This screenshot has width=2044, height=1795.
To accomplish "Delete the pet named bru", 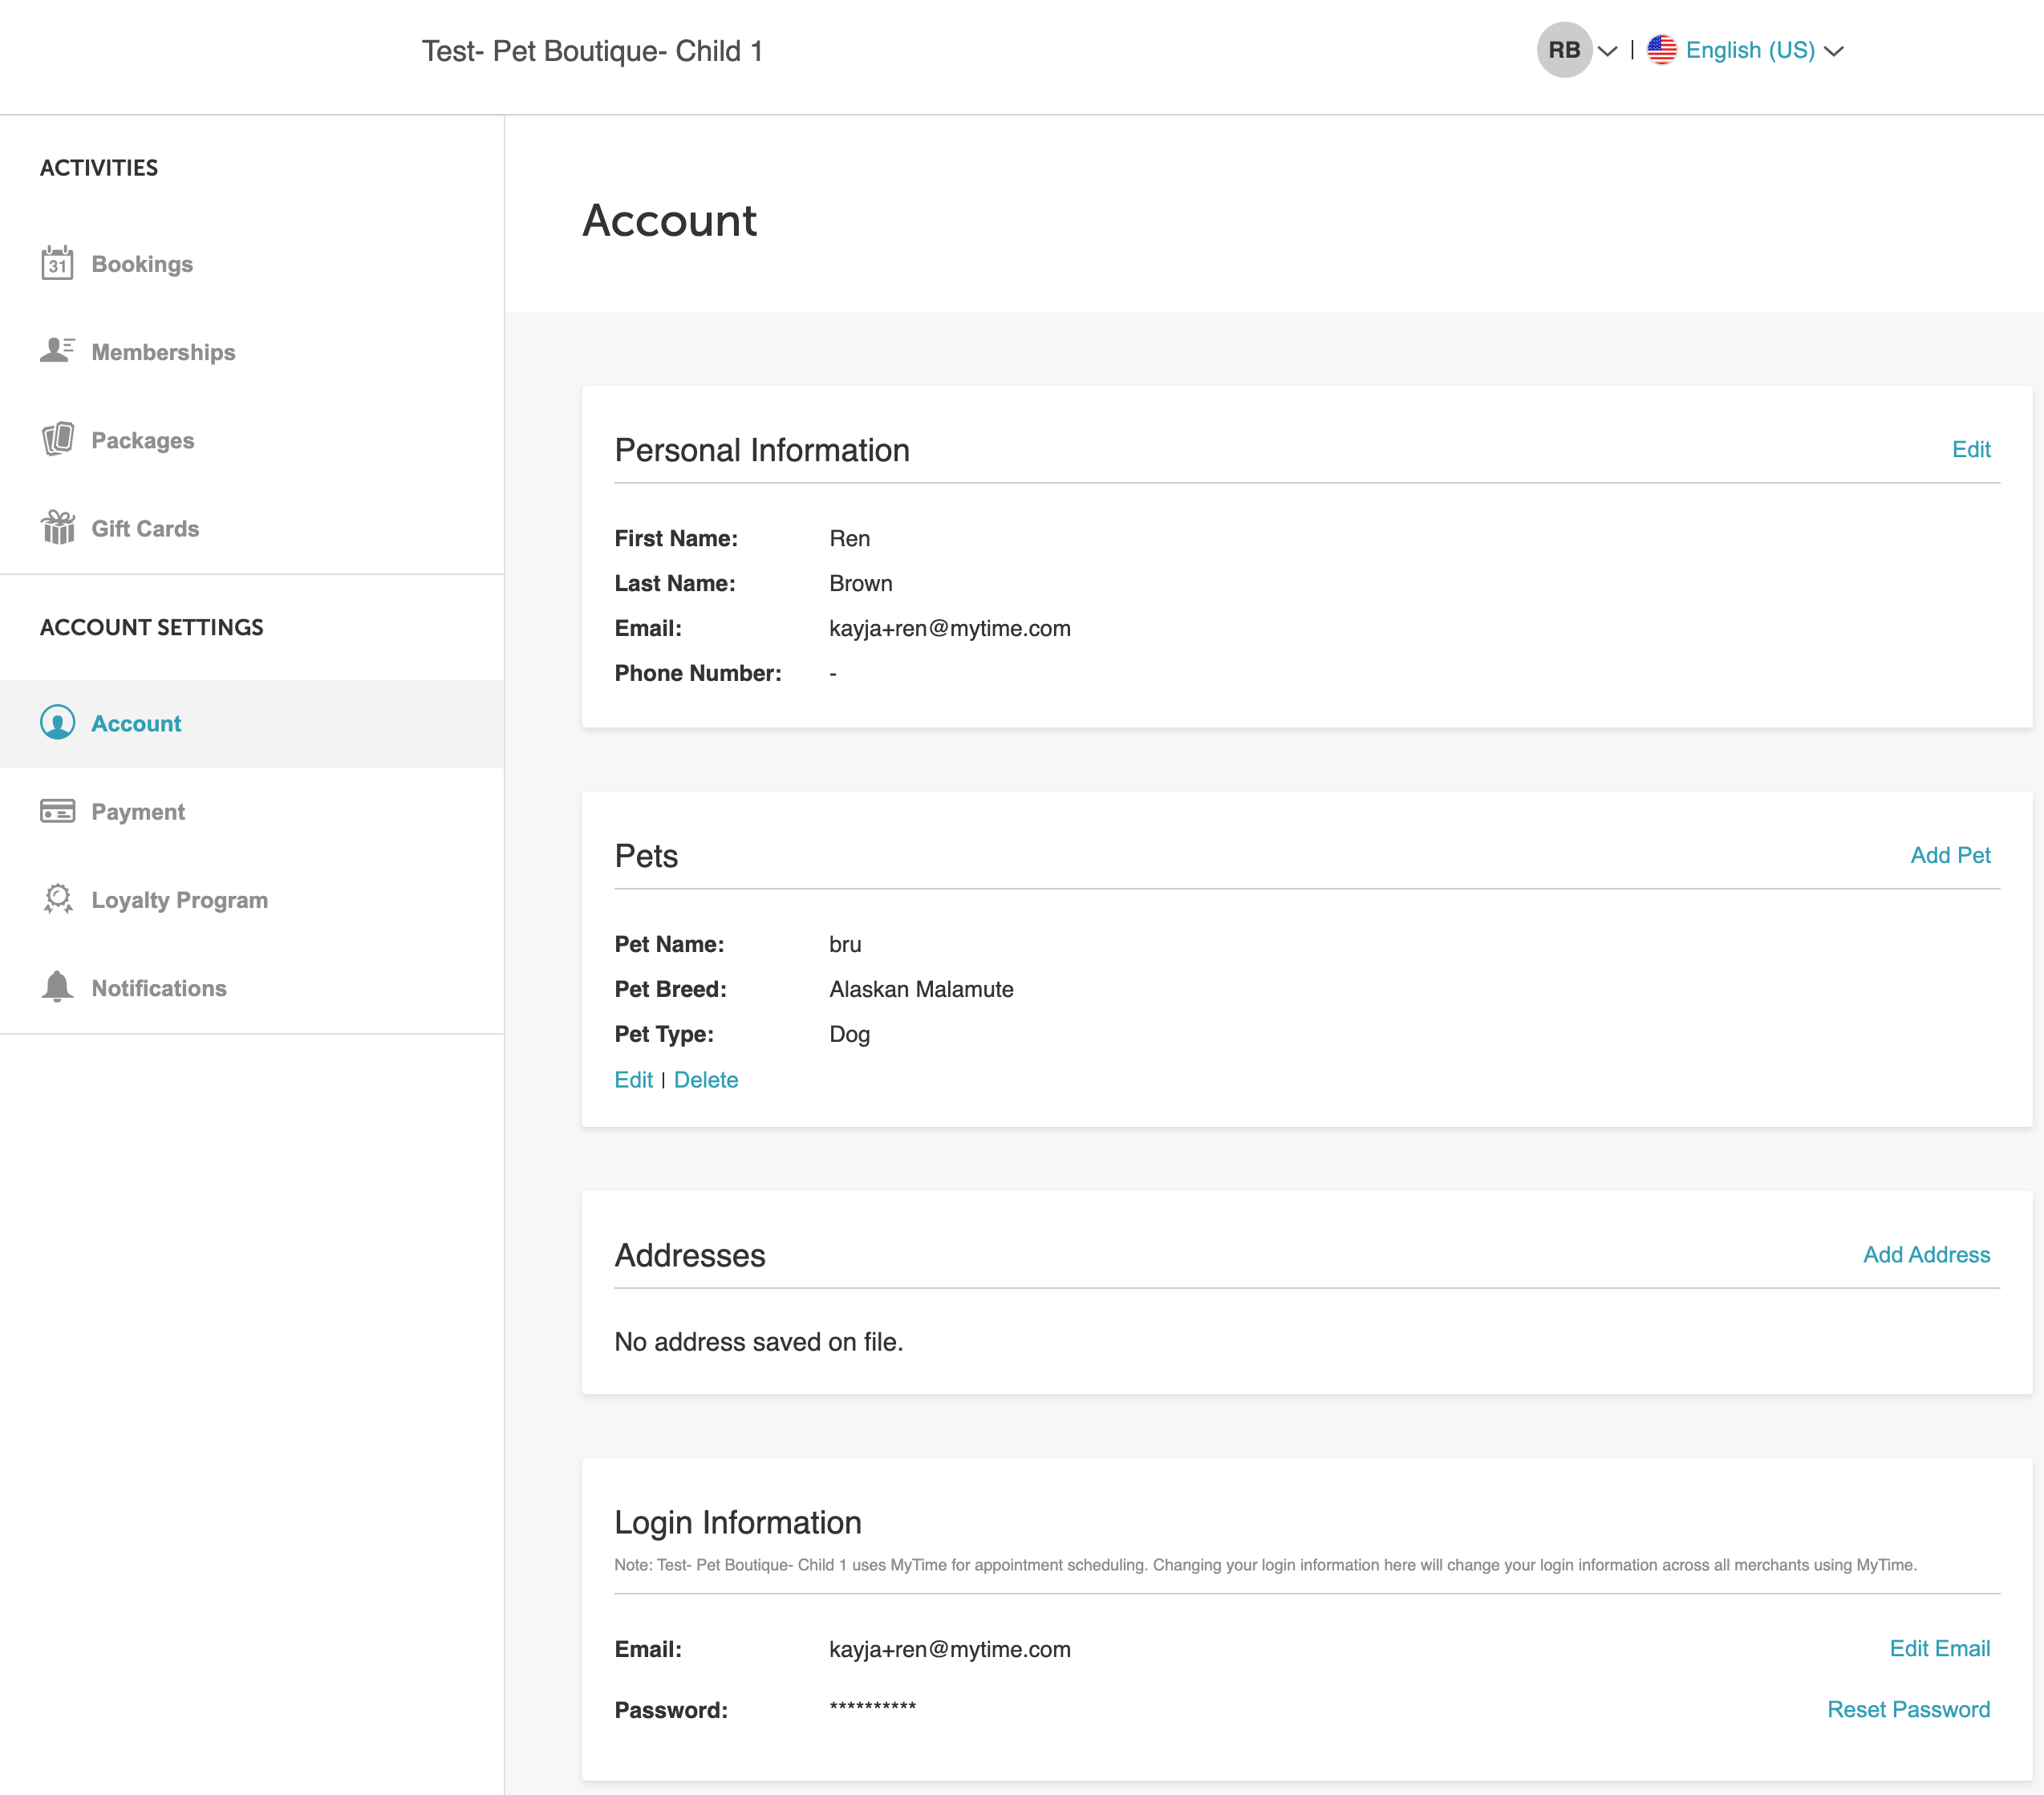I will pyautogui.click(x=705, y=1080).
